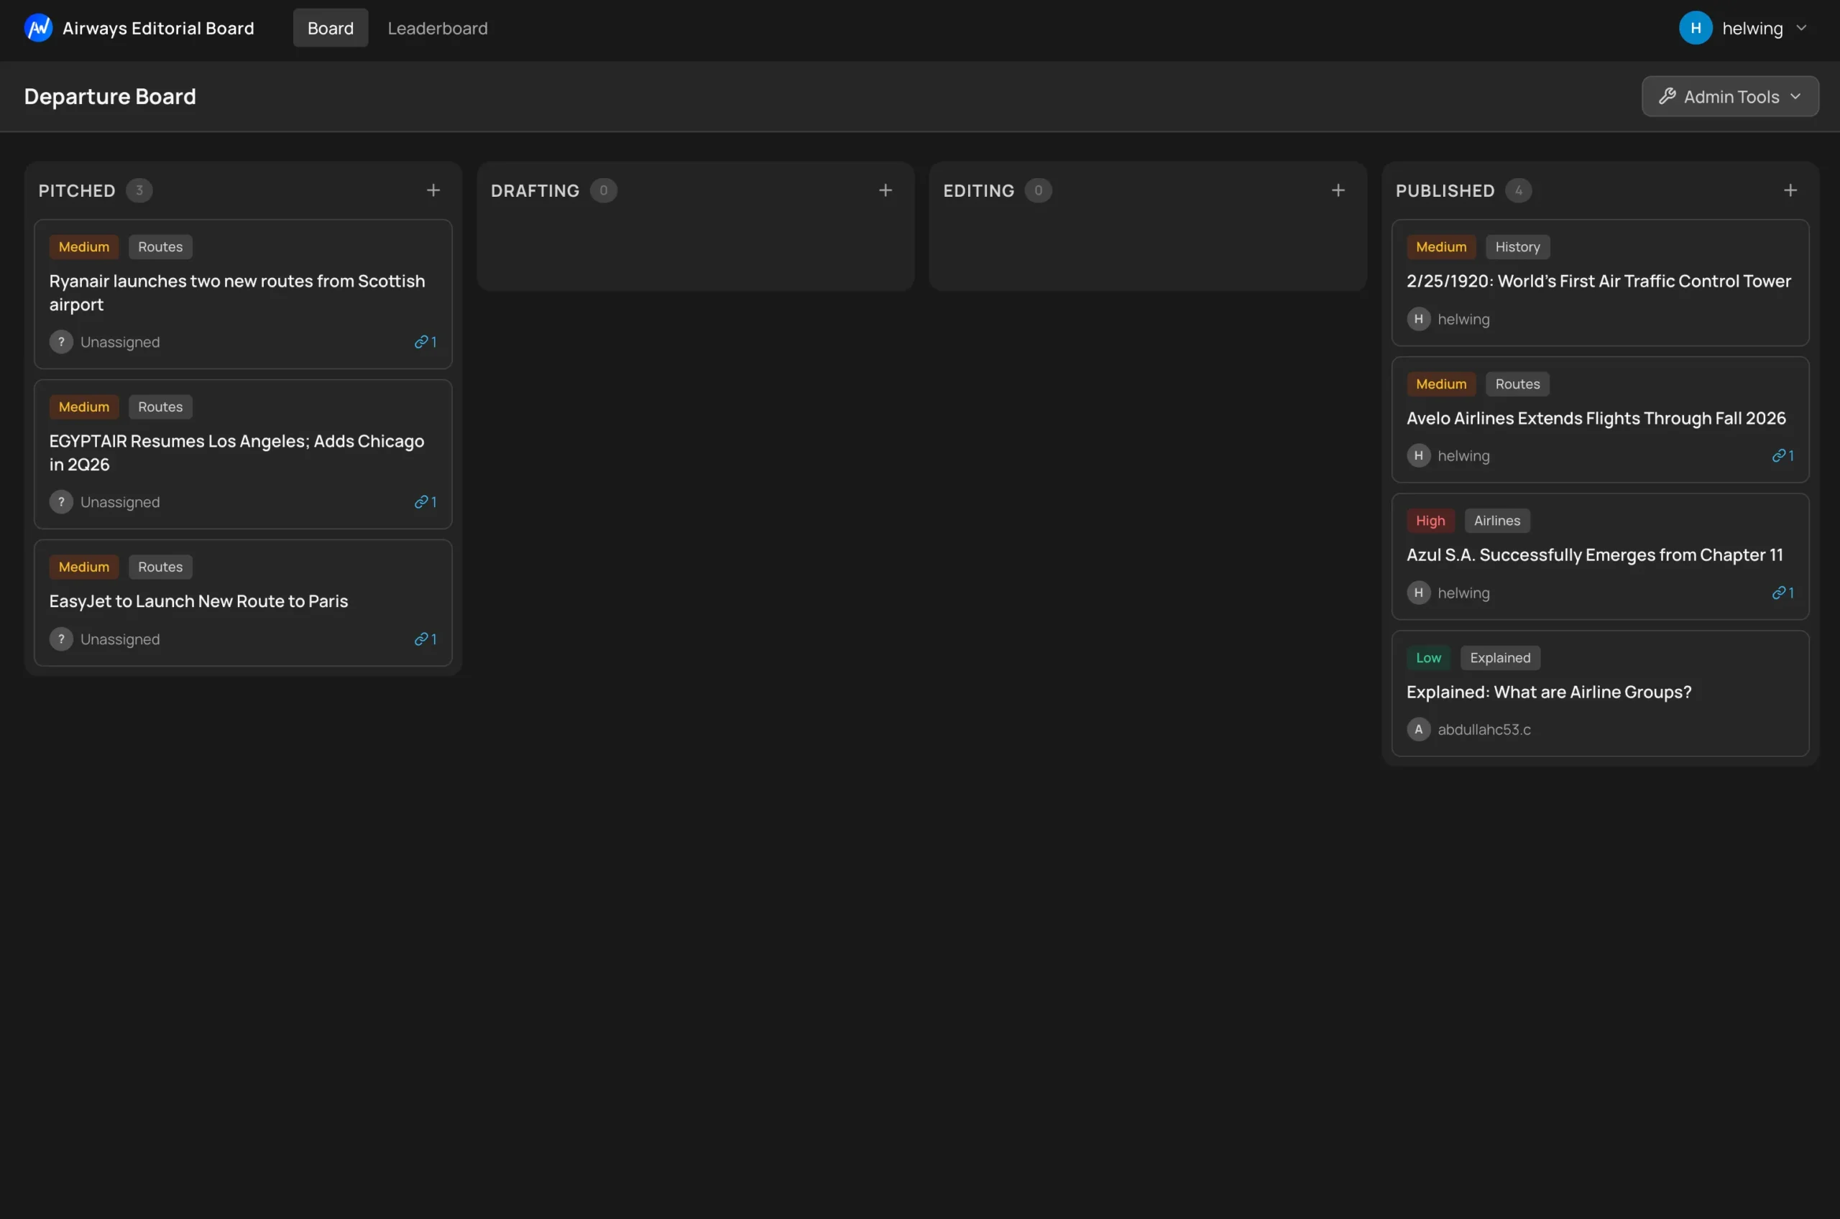This screenshot has width=1840, height=1219.
Task: Click unassigned avatar on Ryanair card
Action: click(61, 342)
